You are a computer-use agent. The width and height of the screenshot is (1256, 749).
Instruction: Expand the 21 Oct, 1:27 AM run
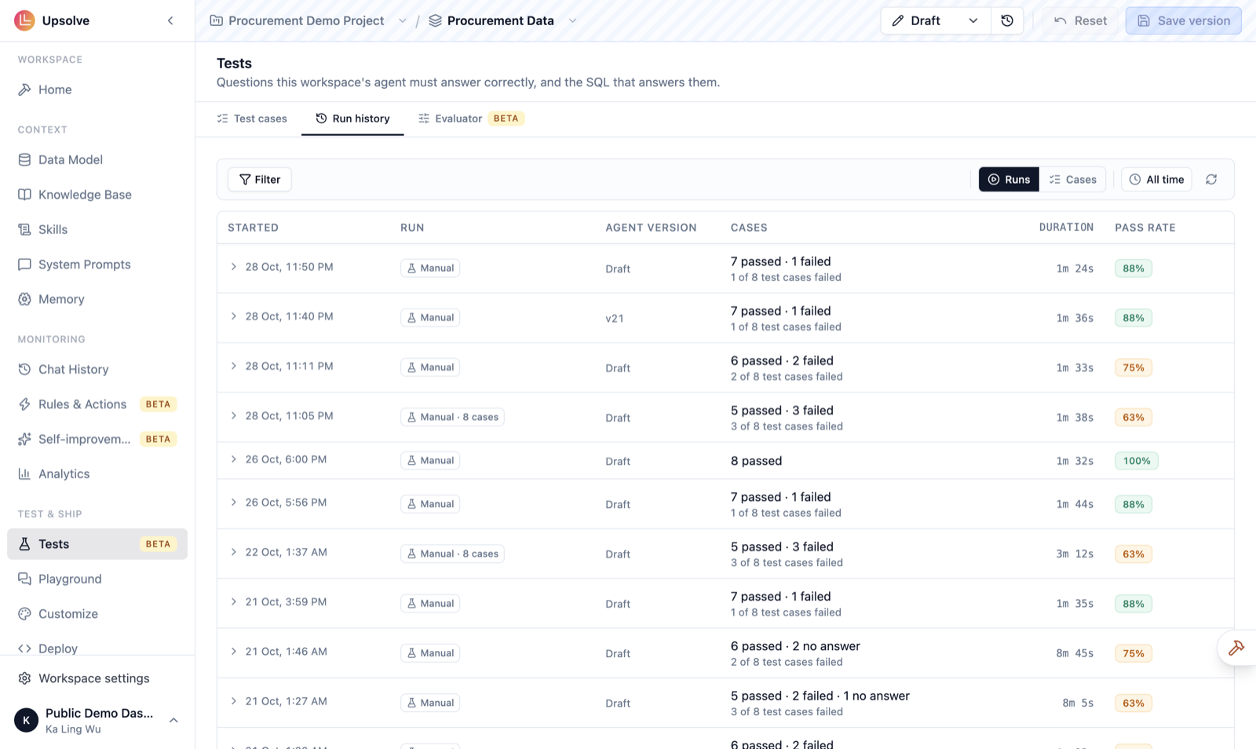point(233,701)
